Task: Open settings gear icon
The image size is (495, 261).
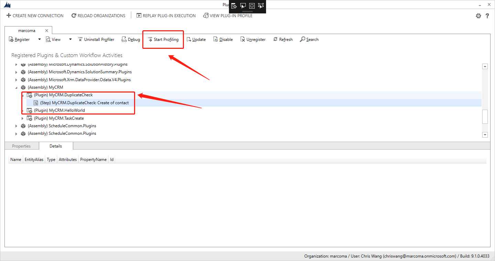Action: [x=478, y=16]
